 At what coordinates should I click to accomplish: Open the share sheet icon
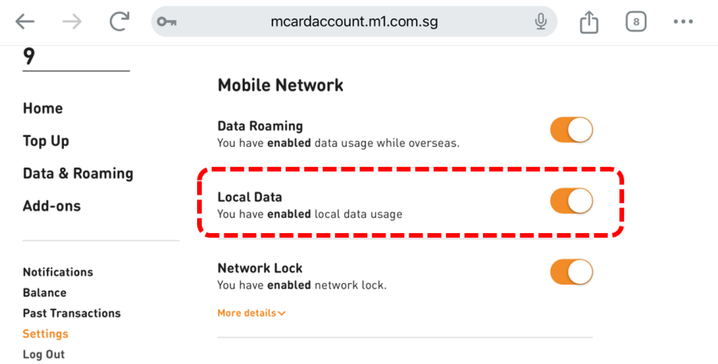(x=589, y=23)
